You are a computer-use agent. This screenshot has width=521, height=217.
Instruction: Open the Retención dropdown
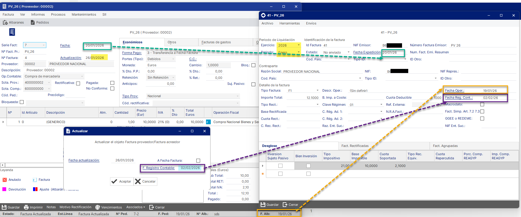coord(173,77)
